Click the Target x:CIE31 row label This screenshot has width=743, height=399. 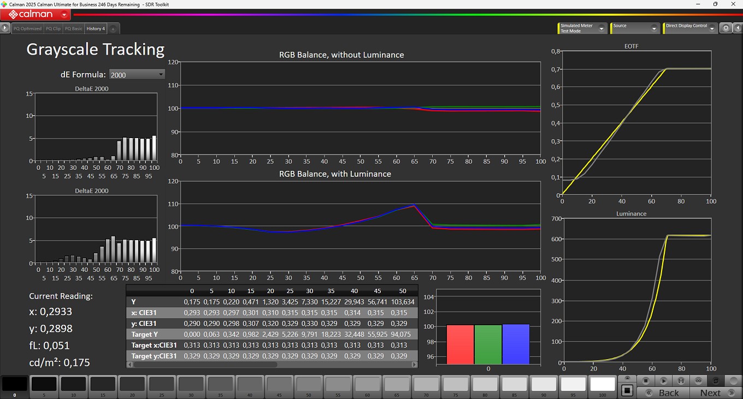point(154,345)
